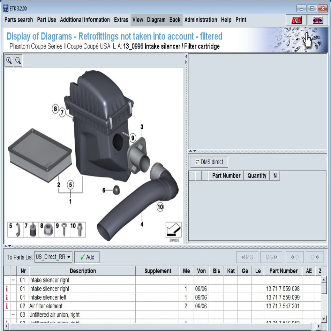Select part number 13 71 7 547 201
Screen dimensions: 331x331
tap(283, 306)
